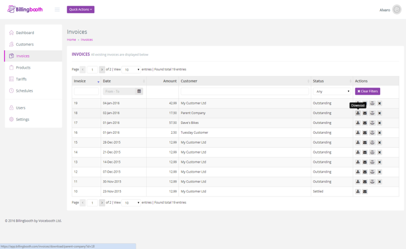Open the Status Any filter dropdown

click(x=332, y=91)
